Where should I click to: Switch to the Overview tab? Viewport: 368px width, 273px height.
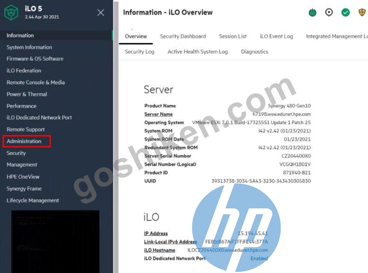pyautogui.click(x=136, y=36)
